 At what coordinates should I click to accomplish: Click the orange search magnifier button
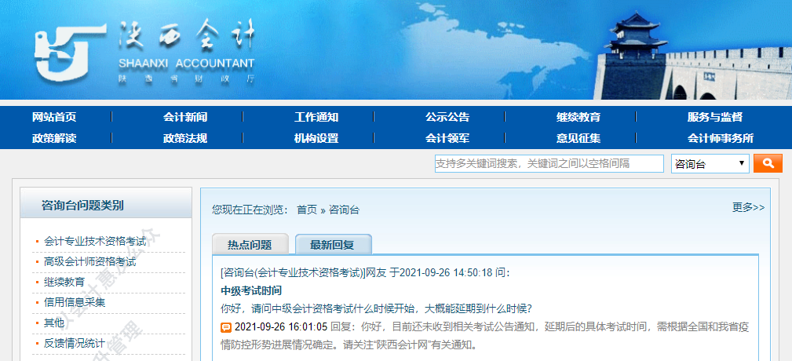point(768,163)
